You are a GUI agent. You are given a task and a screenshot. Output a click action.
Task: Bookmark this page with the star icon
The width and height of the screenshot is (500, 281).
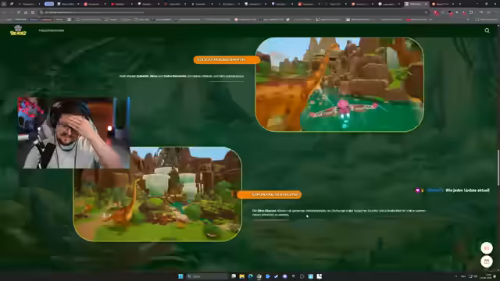click(426, 12)
